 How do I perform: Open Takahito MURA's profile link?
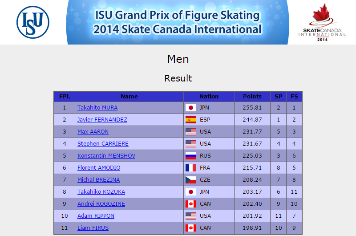coord(97,108)
